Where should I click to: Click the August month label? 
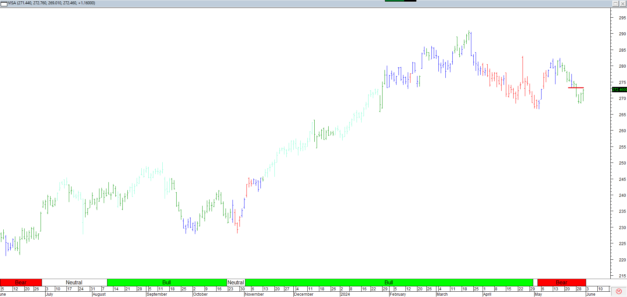99,294
